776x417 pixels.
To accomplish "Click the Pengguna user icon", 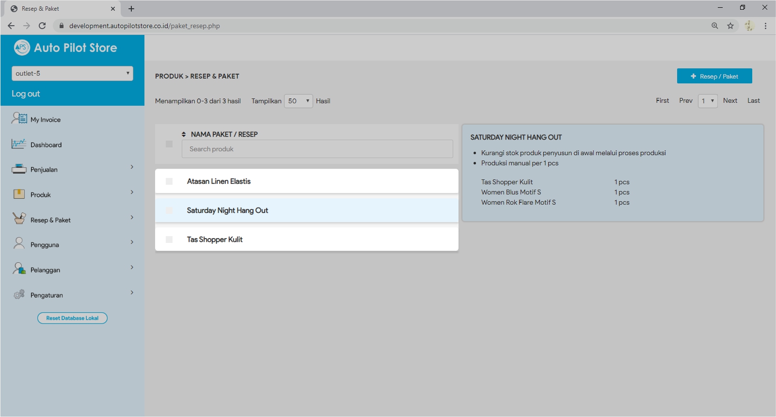I will pos(19,243).
